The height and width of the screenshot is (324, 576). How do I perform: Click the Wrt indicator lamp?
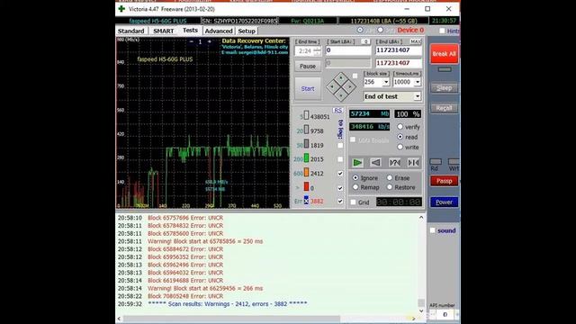454,162
